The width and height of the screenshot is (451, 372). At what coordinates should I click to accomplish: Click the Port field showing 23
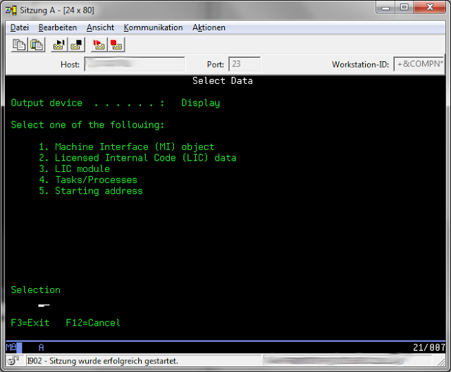click(x=245, y=64)
